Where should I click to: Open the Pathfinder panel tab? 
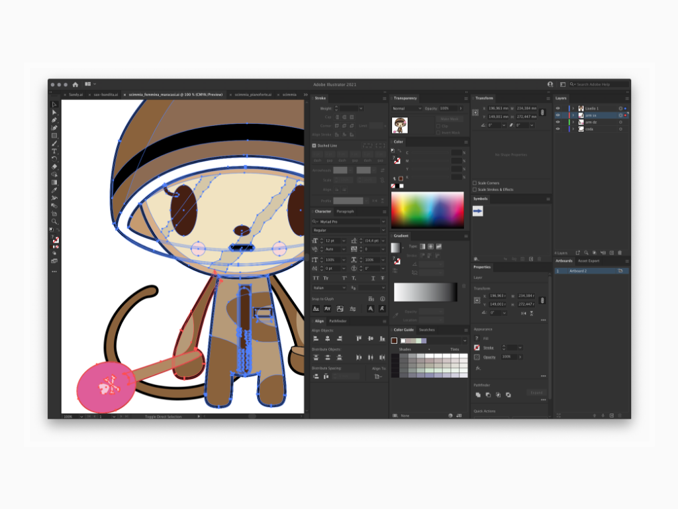point(338,321)
